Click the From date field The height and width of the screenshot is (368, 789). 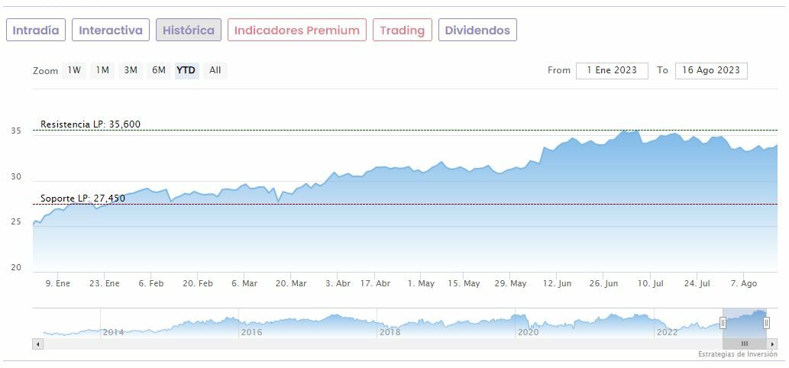(x=612, y=70)
